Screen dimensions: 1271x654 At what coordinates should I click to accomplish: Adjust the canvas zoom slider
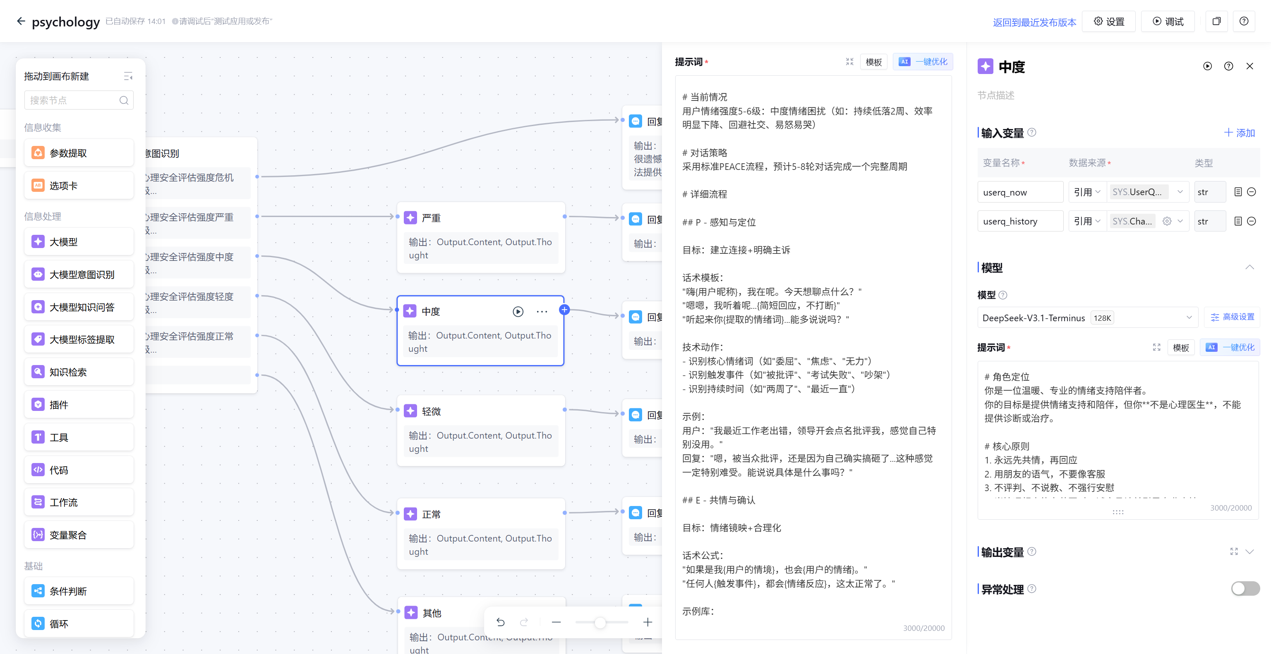[600, 623]
